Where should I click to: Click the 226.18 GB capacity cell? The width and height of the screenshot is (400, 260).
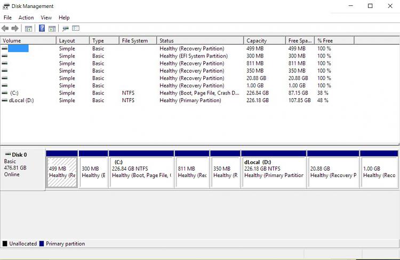click(x=258, y=100)
